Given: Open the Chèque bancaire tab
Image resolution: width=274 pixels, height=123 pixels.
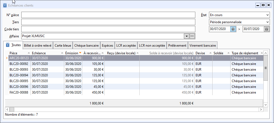Looking at the screenshot, I should (x=87, y=46).
